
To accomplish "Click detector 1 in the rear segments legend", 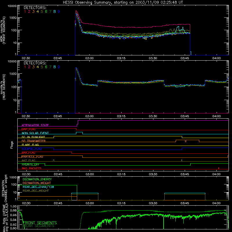I will pos(25,67).
